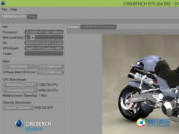The height and width of the screenshot is (134, 179).
Task: Select the Pictures tab
Action: (74, 27)
